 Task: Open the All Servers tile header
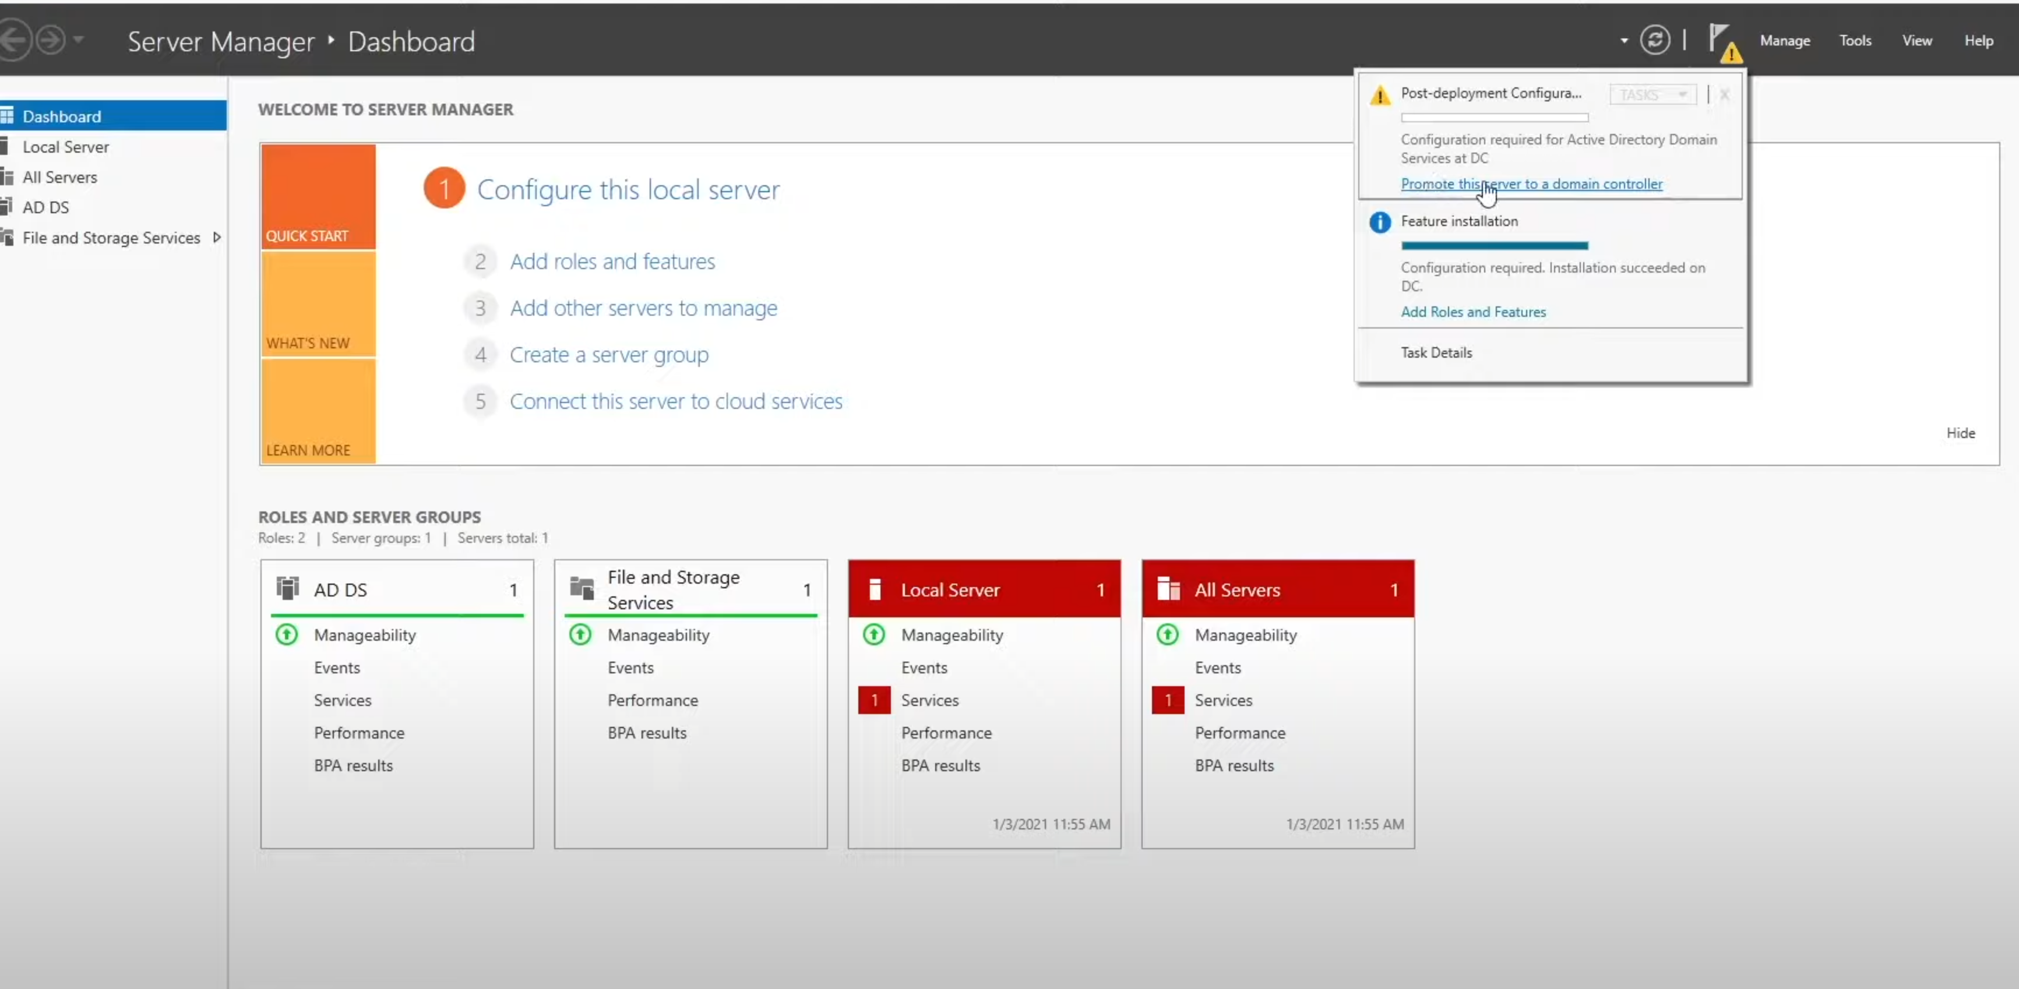click(x=1278, y=589)
